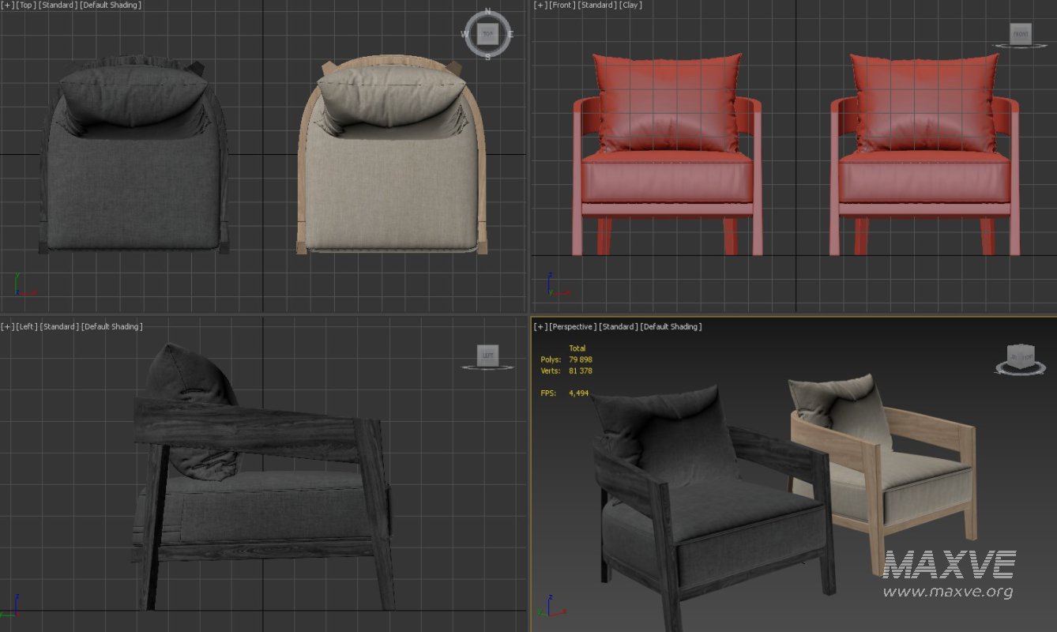Click the www.maxve.org watermark link

(947, 592)
